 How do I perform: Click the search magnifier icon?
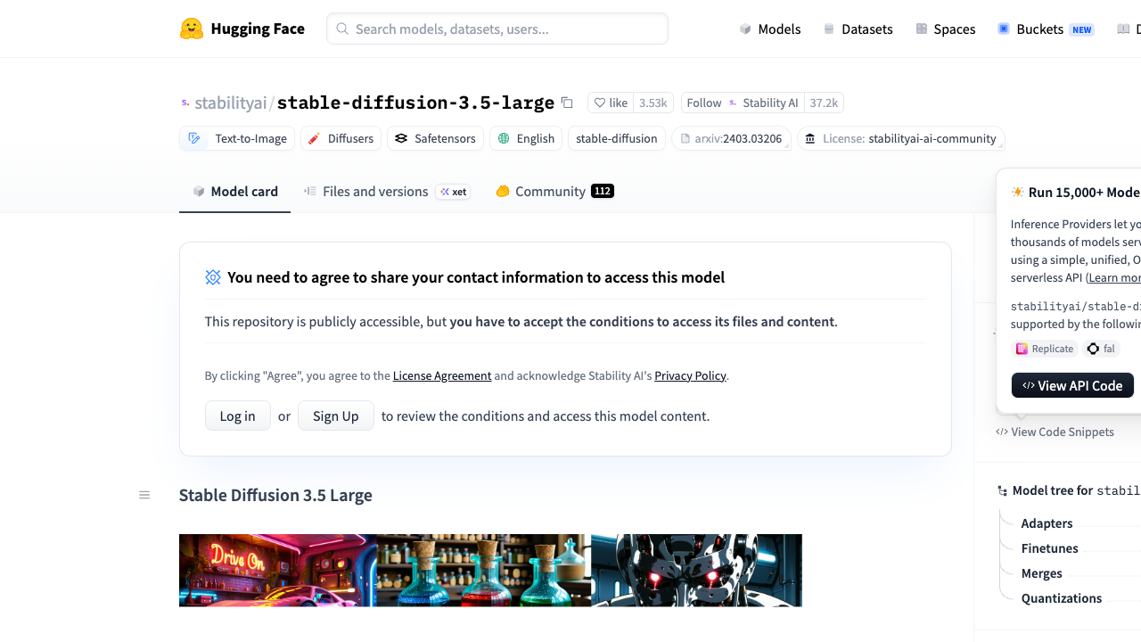[342, 29]
